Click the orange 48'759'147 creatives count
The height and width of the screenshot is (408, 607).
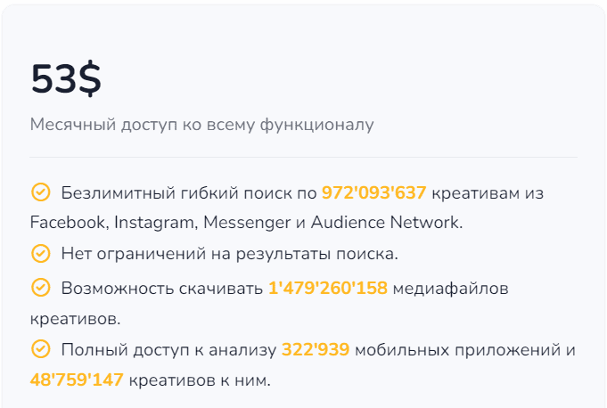[x=77, y=379]
